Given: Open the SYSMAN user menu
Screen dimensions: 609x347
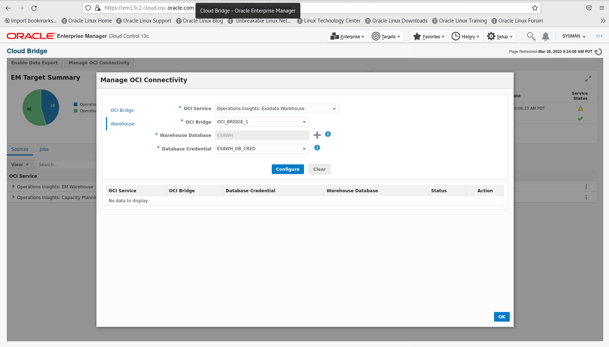Looking at the screenshot, I should pyautogui.click(x=574, y=36).
